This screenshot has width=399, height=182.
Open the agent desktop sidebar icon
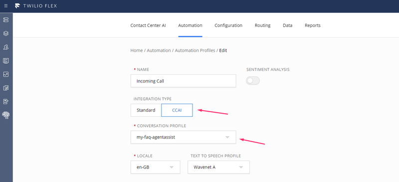[x=6, y=20]
